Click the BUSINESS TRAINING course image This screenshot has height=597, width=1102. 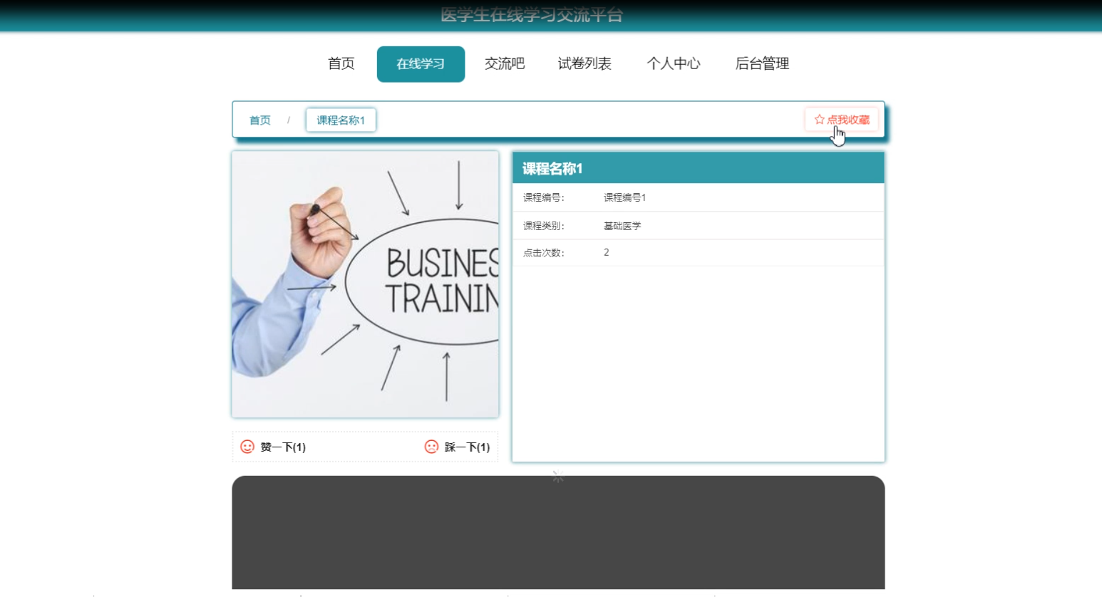click(364, 283)
